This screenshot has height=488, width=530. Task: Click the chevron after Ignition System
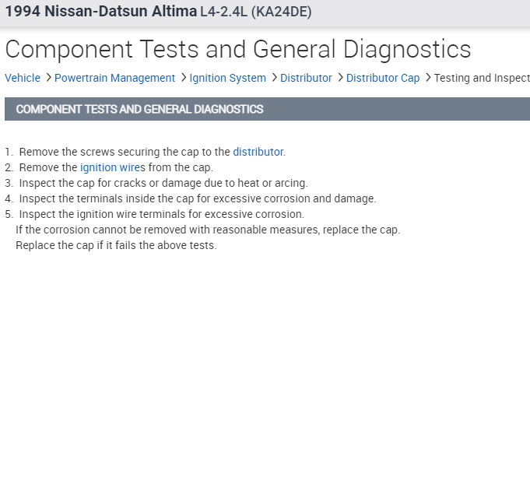pyautogui.click(x=274, y=78)
